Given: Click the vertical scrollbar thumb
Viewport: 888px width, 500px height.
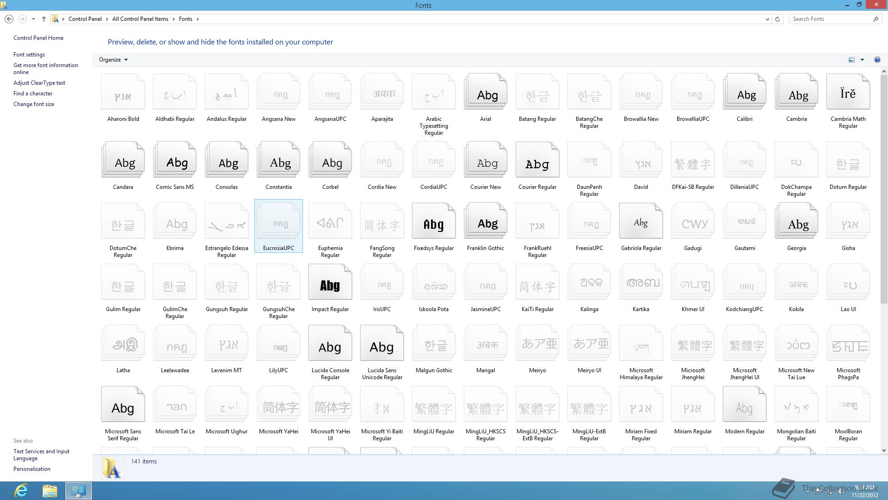Looking at the screenshot, I should (x=884, y=190).
